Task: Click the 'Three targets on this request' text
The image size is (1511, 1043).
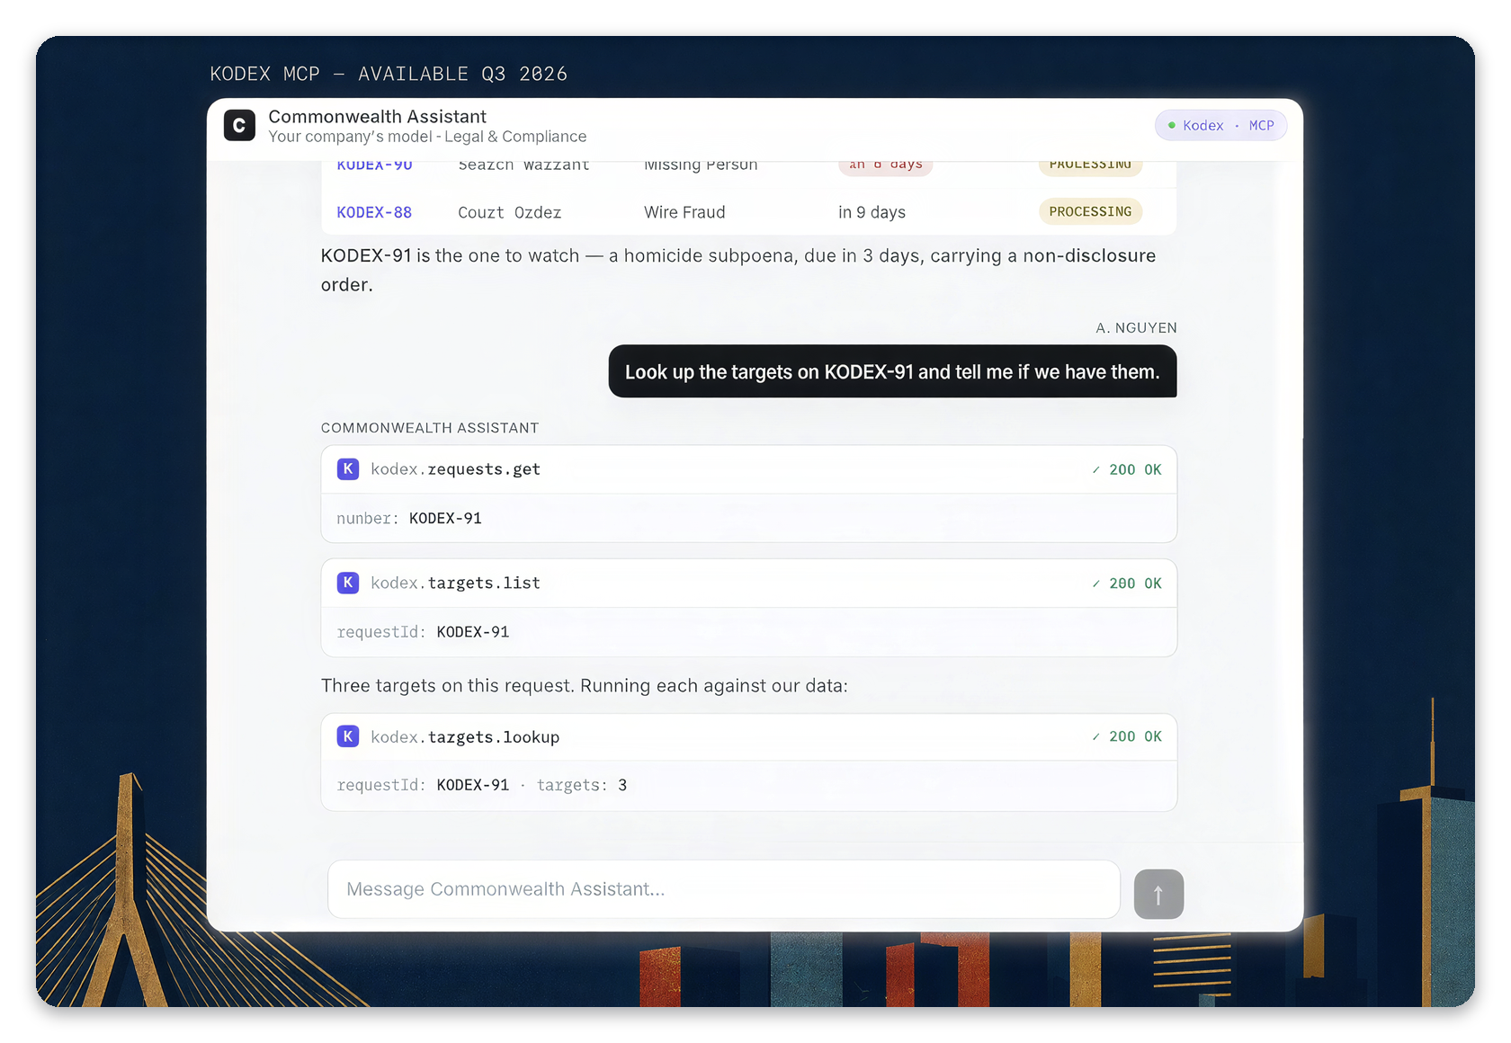Action: click(585, 686)
